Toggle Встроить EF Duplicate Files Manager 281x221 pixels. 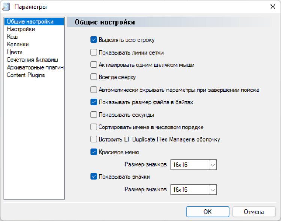(x=94, y=139)
